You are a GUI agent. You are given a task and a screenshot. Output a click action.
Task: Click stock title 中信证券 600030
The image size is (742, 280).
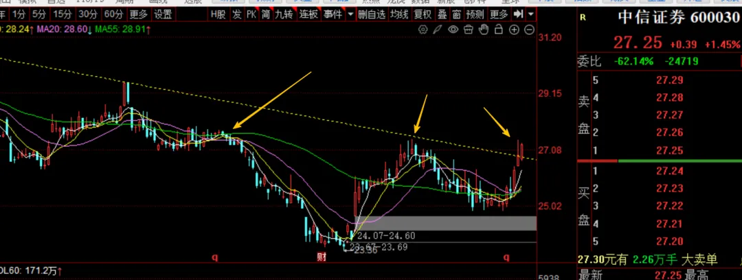pos(679,18)
